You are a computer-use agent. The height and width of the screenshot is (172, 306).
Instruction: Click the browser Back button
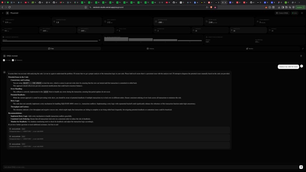(2, 7)
